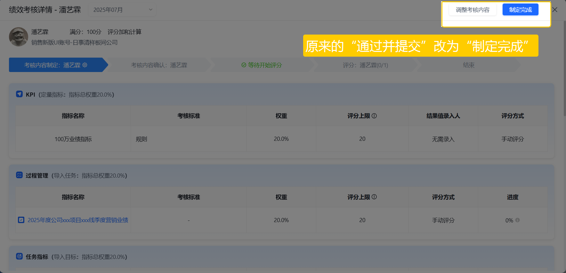Select the 考核内容确认: 潘艺霖 step

159,65
